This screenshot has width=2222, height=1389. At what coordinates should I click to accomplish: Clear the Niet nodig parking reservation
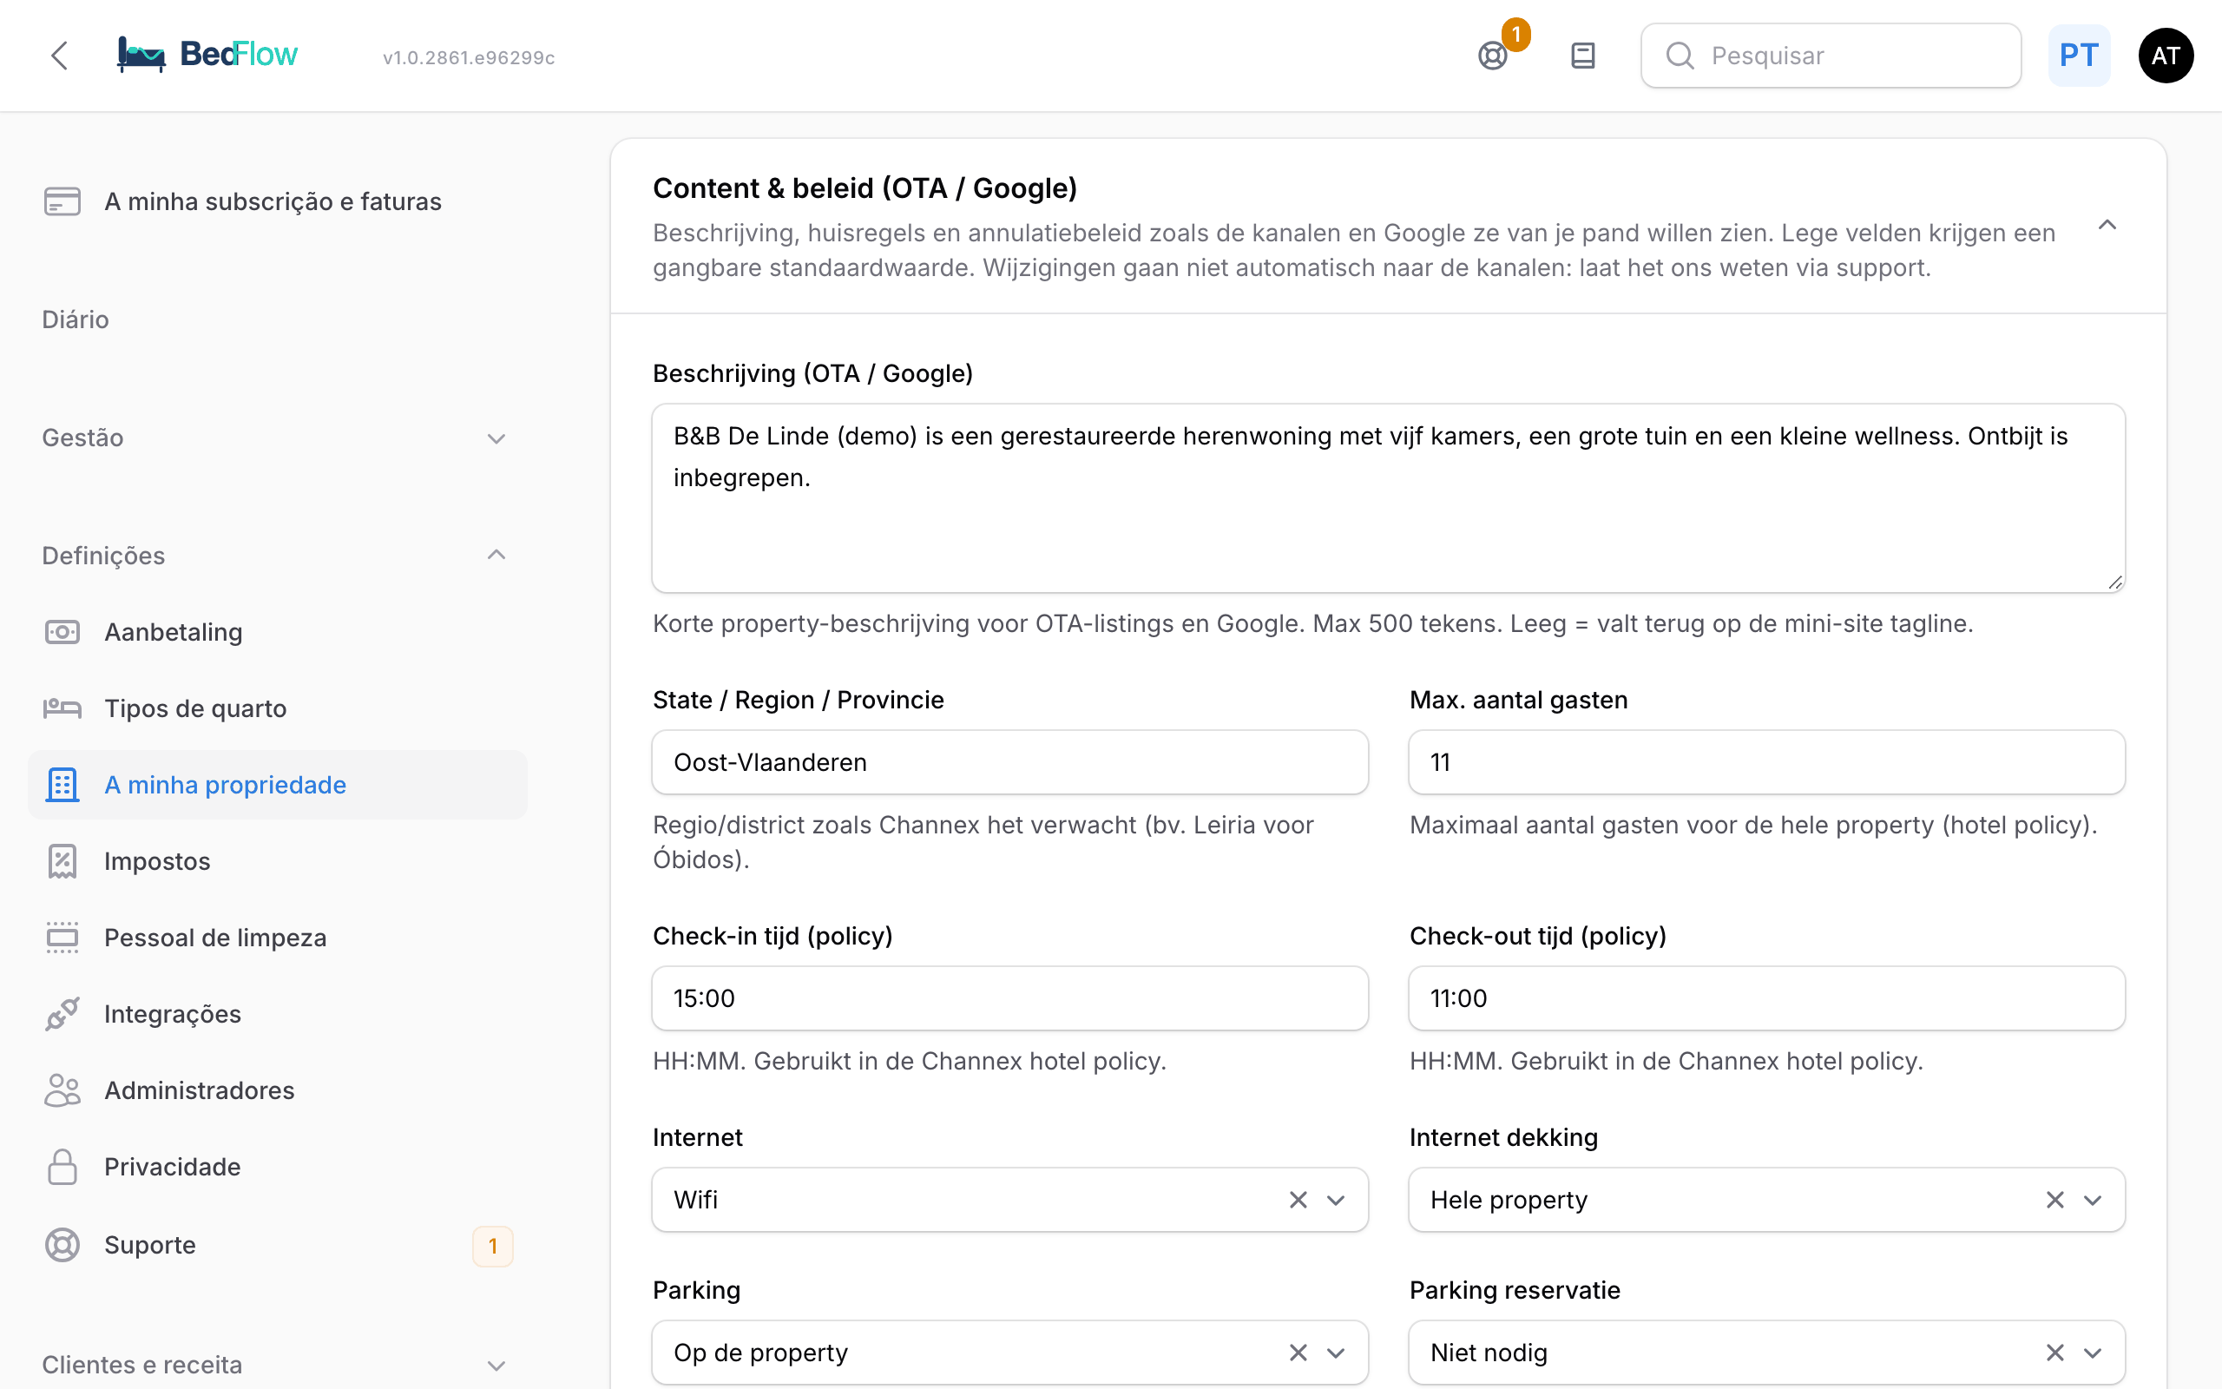point(2054,1353)
